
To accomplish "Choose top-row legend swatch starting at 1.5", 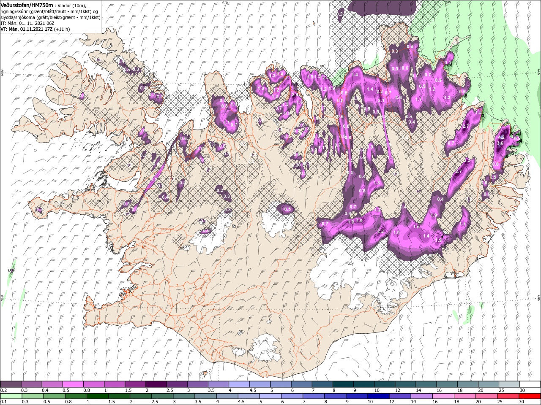I will tap(135, 384).
